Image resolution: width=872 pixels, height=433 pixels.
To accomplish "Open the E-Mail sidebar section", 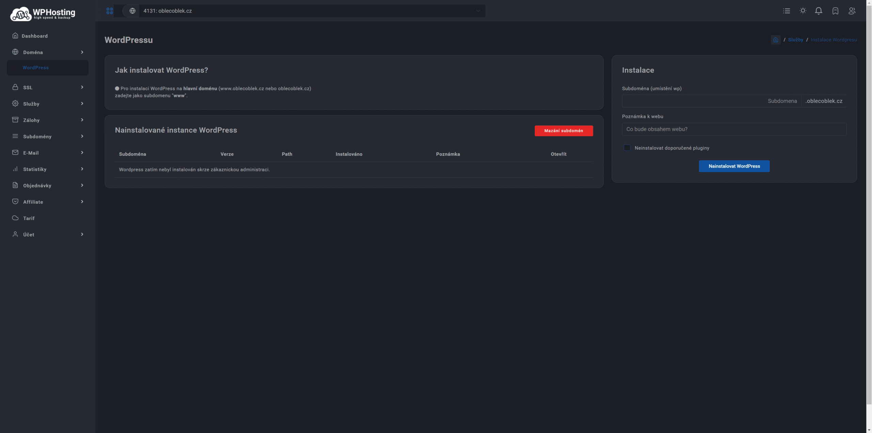I will tap(48, 153).
